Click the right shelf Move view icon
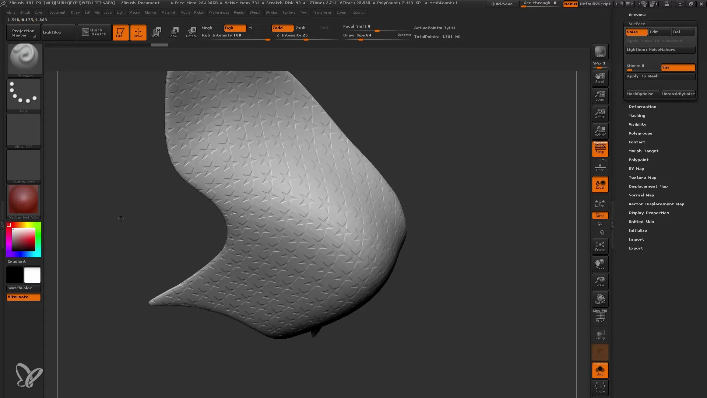The image size is (707, 398). point(600,264)
